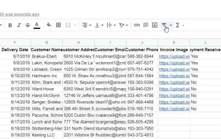Image resolution: width=221 pixels, height=139 pixels.
Task: Select the 331 North Glend address cell
Action: click(x=79, y=128)
